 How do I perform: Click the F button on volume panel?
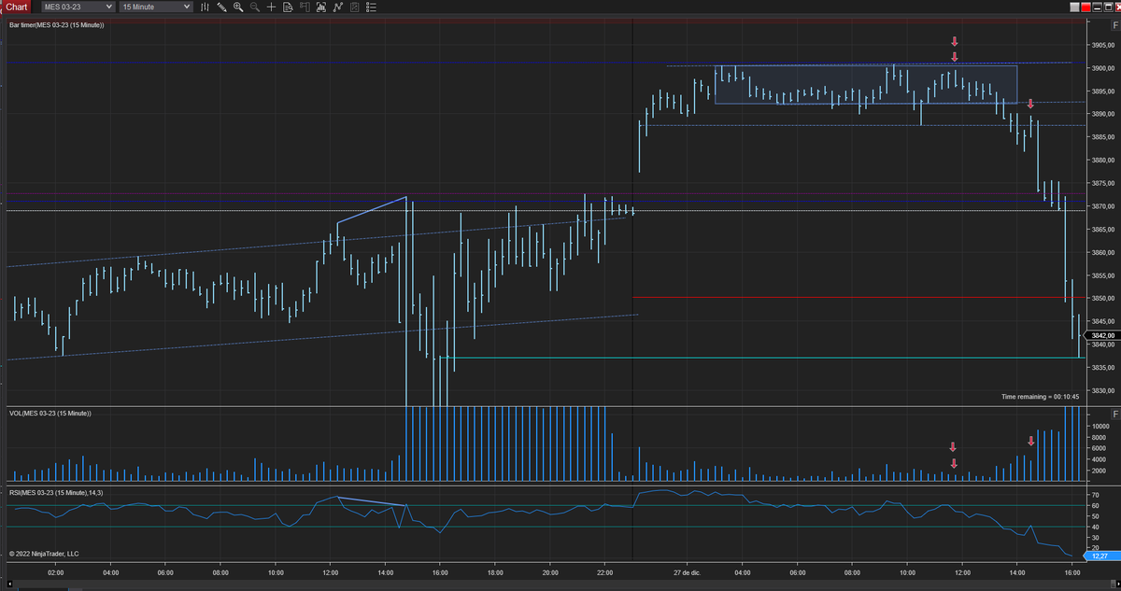click(1115, 413)
